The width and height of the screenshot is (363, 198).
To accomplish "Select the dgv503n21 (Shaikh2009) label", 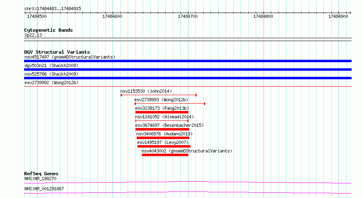I will (51, 65).
